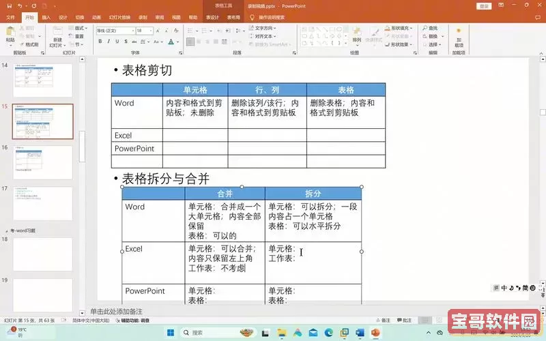Screen dimensions: 546x341
Task: Open the Mail app on the taskbar
Action: tap(313, 333)
